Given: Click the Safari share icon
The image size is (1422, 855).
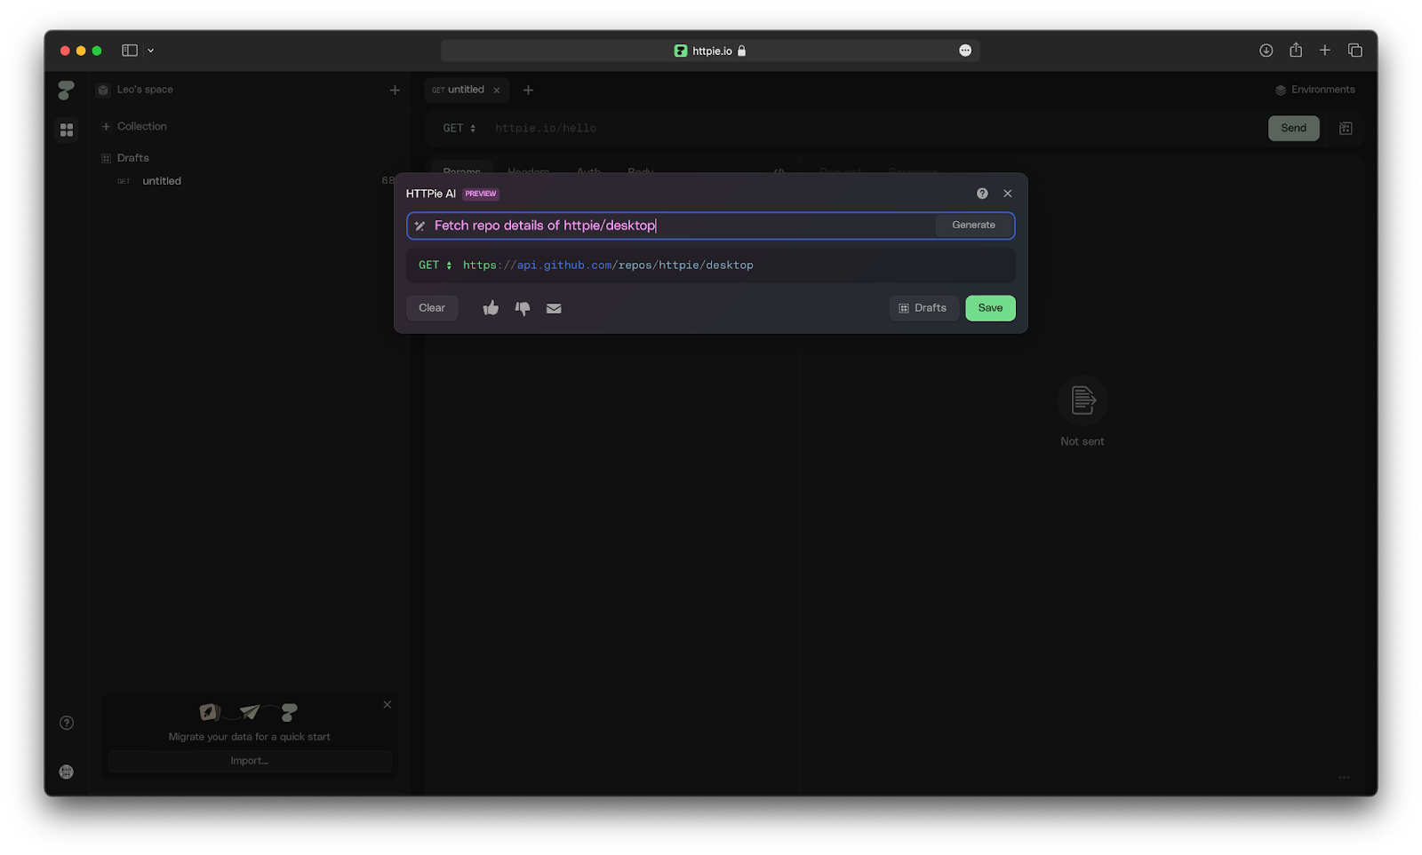Looking at the screenshot, I should pyautogui.click(x=1296, y=50).
